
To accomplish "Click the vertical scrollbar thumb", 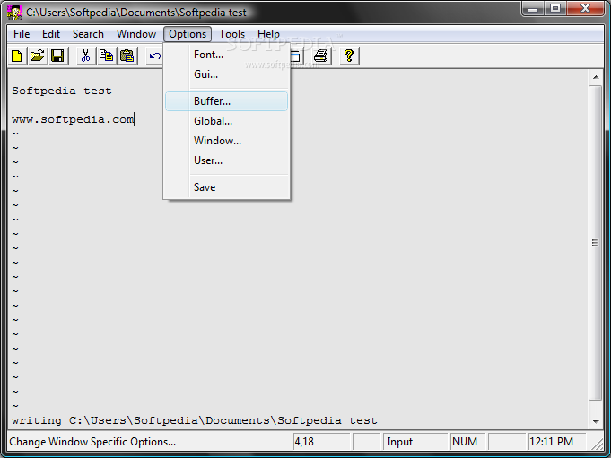I will 596,243.
